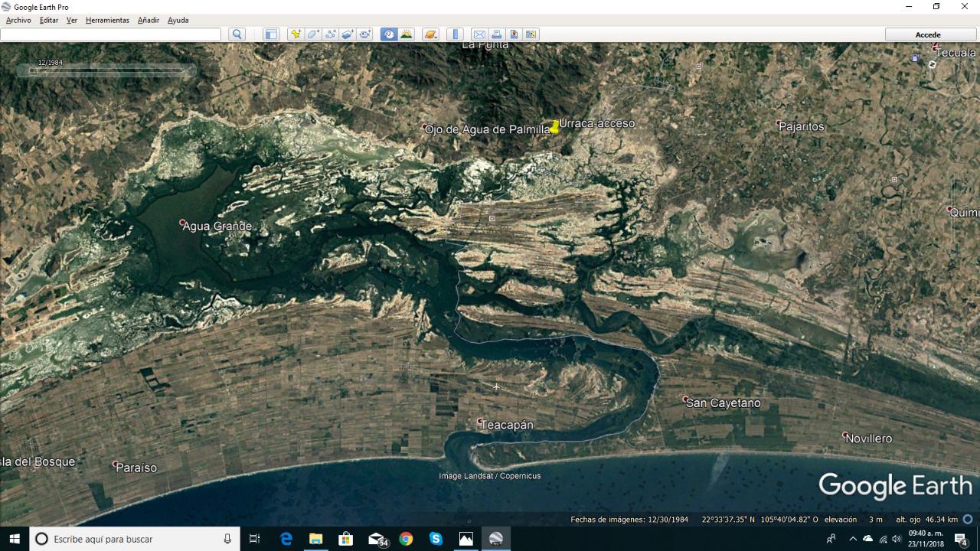Screen dimensions: 980x551
Task: Open the Archivo menu
Action: pos(19,20)
